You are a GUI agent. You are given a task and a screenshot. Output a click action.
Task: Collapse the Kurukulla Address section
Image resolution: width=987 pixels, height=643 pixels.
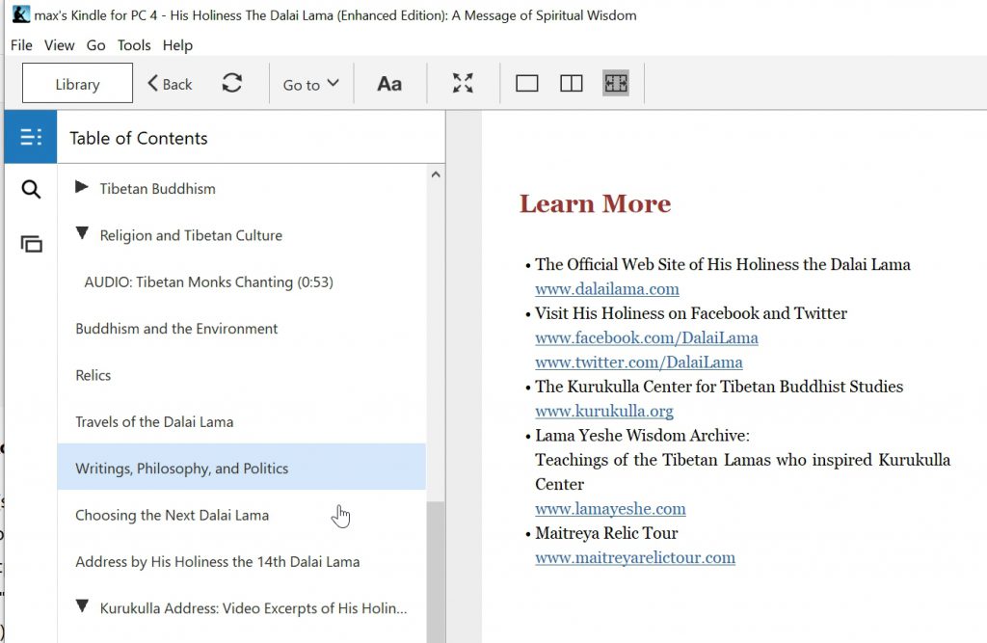coord(82,607)
